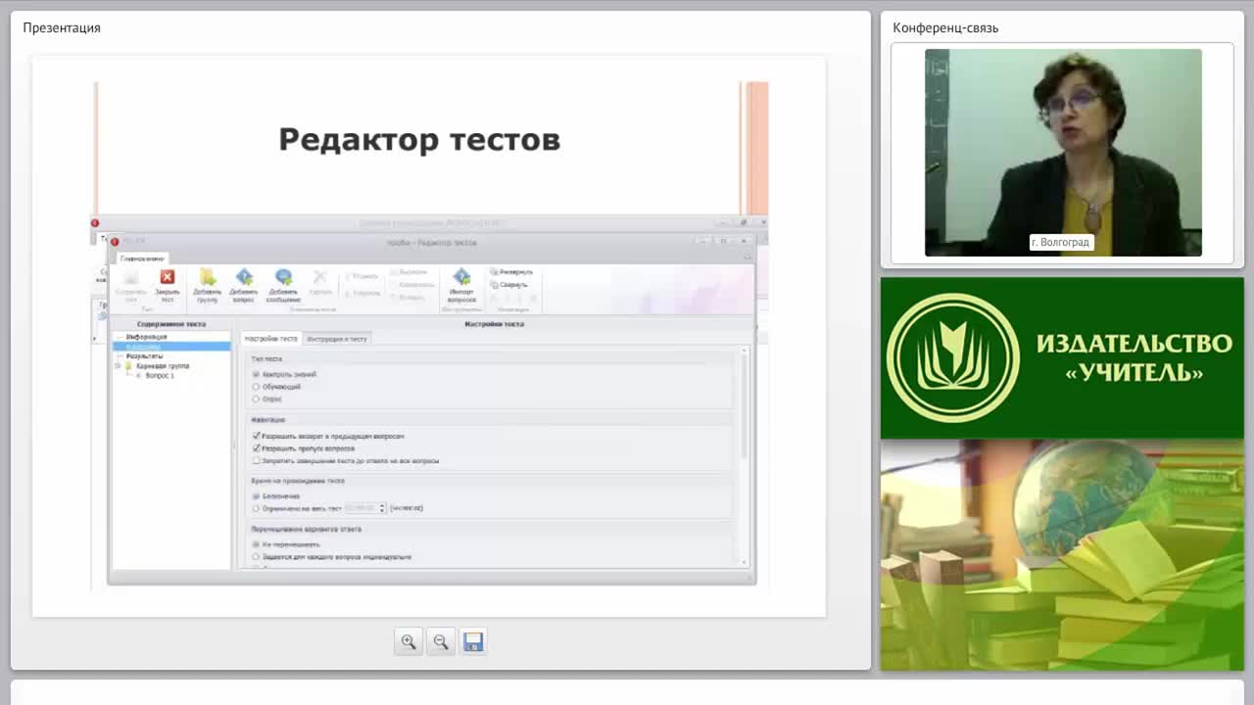The height and width of the screenshot is (705, 1254).
Task: Save the presentation with the floppy disk icon
Action: [473, 641]
